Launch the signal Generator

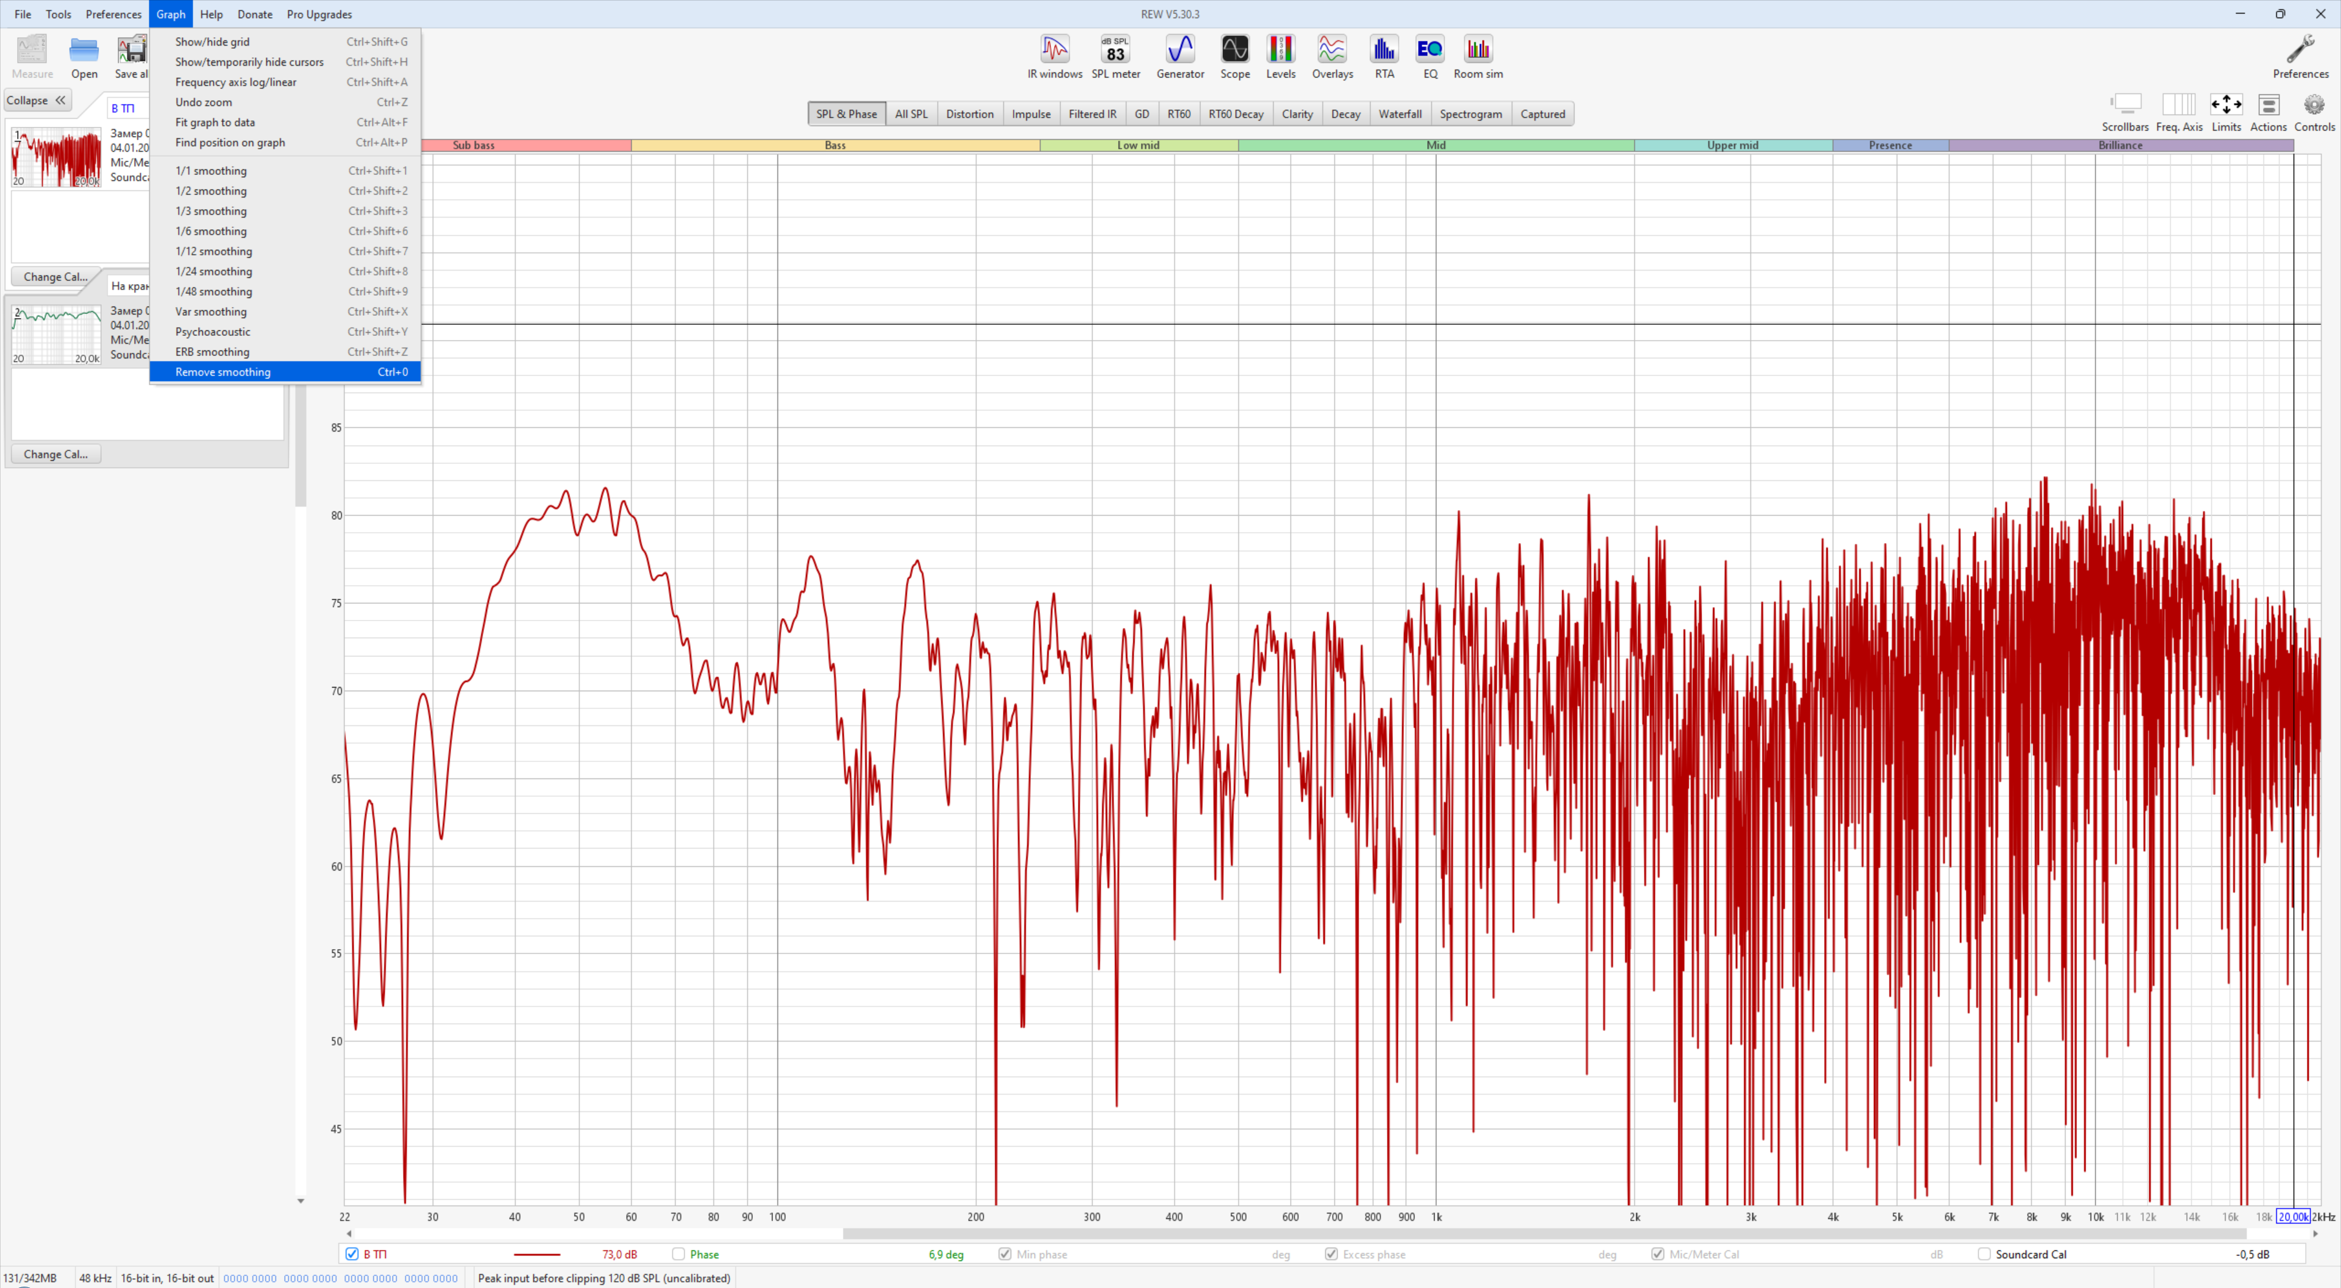1180,56
